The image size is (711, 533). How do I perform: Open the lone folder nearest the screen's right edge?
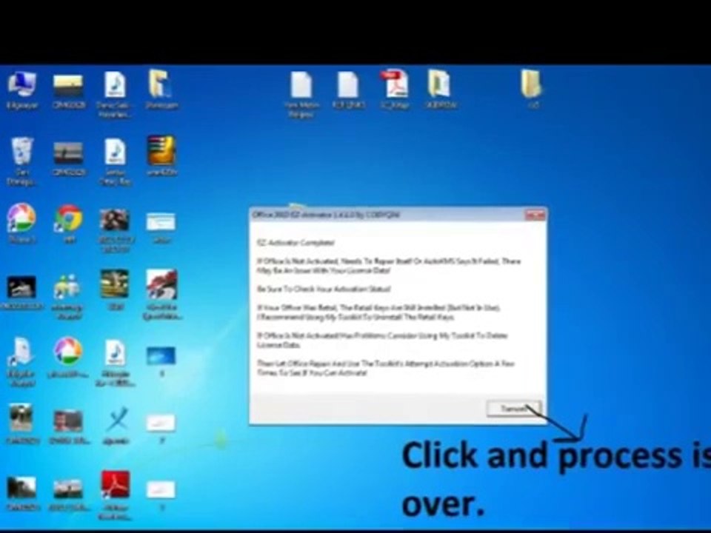tap(532, 89)
